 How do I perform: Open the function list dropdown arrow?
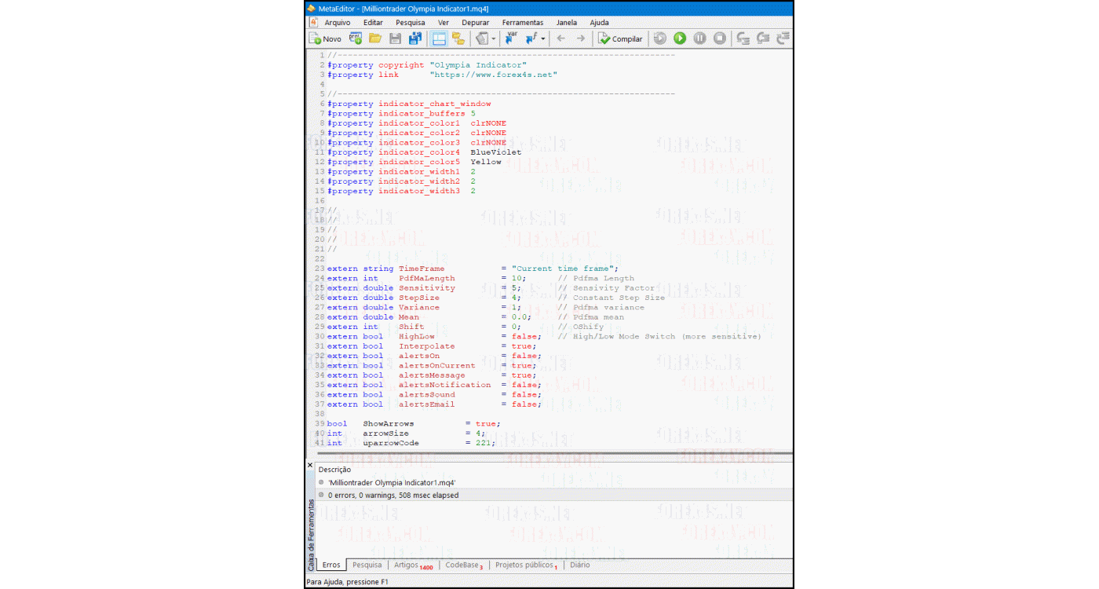point(542,38)
